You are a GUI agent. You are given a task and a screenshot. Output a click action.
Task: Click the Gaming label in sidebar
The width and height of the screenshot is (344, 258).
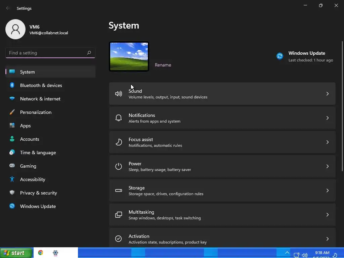28,166
